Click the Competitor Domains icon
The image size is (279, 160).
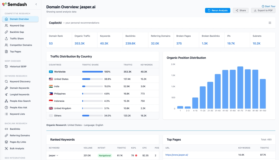[6, 45]
